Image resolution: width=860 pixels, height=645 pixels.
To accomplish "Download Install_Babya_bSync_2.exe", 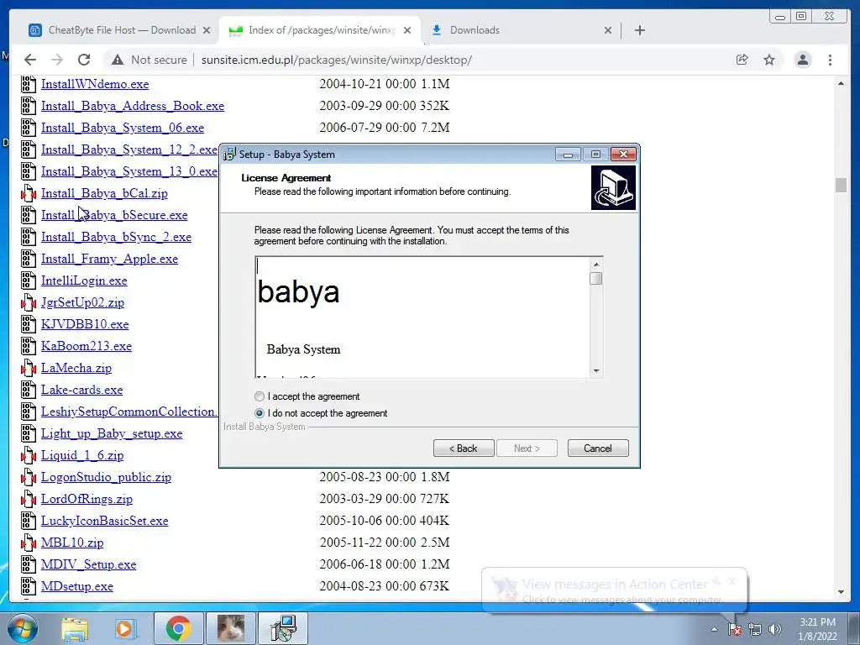I will click(x=116, y=237).
